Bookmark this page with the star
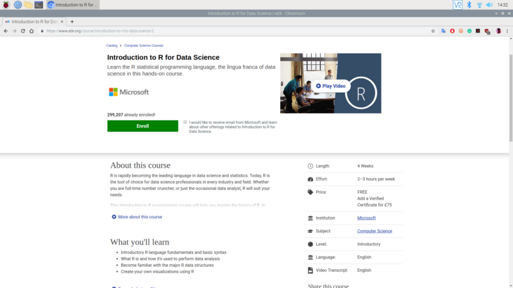This screenshot has width=513, height=288. 433,31
